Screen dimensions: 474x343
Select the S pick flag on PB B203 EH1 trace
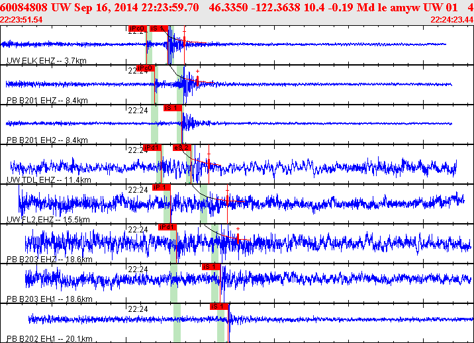(x=211, y=267)
